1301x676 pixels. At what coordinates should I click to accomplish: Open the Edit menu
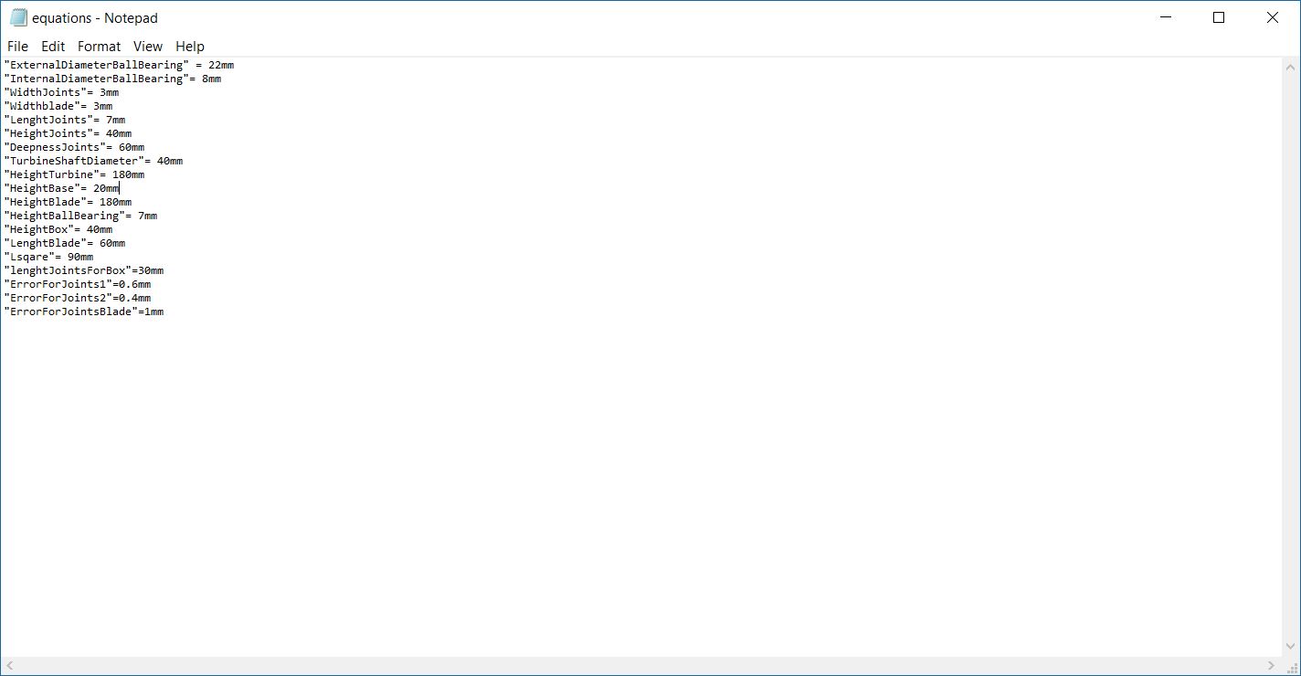click(x=53, y=47)
